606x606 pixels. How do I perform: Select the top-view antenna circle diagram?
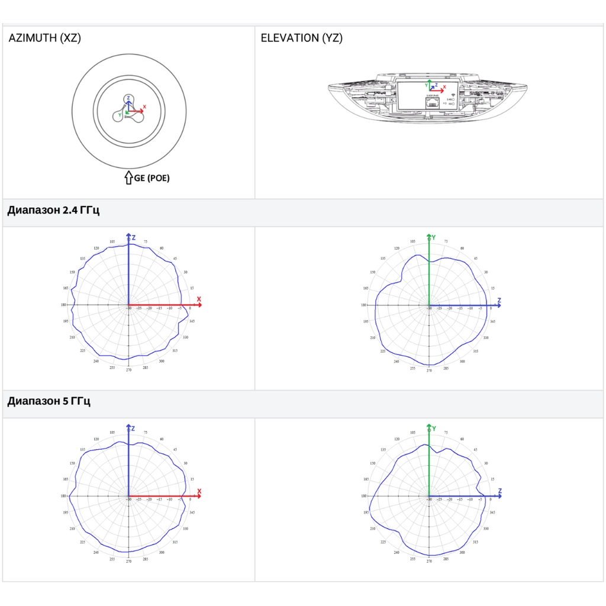click(x=129, y=111)
